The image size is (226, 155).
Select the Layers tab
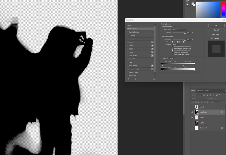click(x=194, y=91)
